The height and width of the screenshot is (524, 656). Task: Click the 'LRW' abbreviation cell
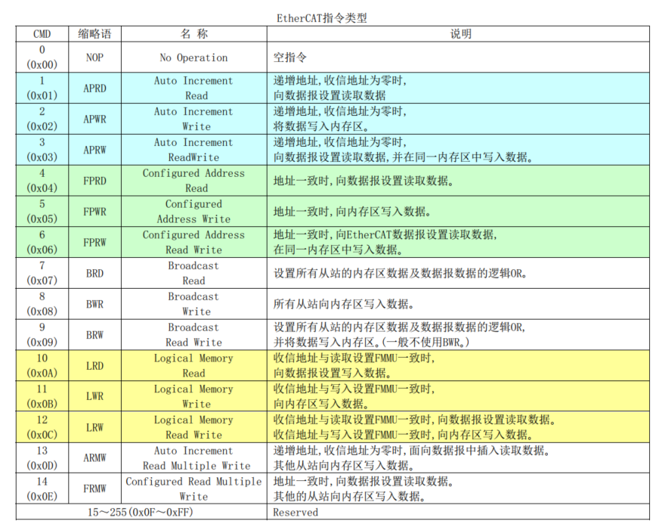(94, 427)
